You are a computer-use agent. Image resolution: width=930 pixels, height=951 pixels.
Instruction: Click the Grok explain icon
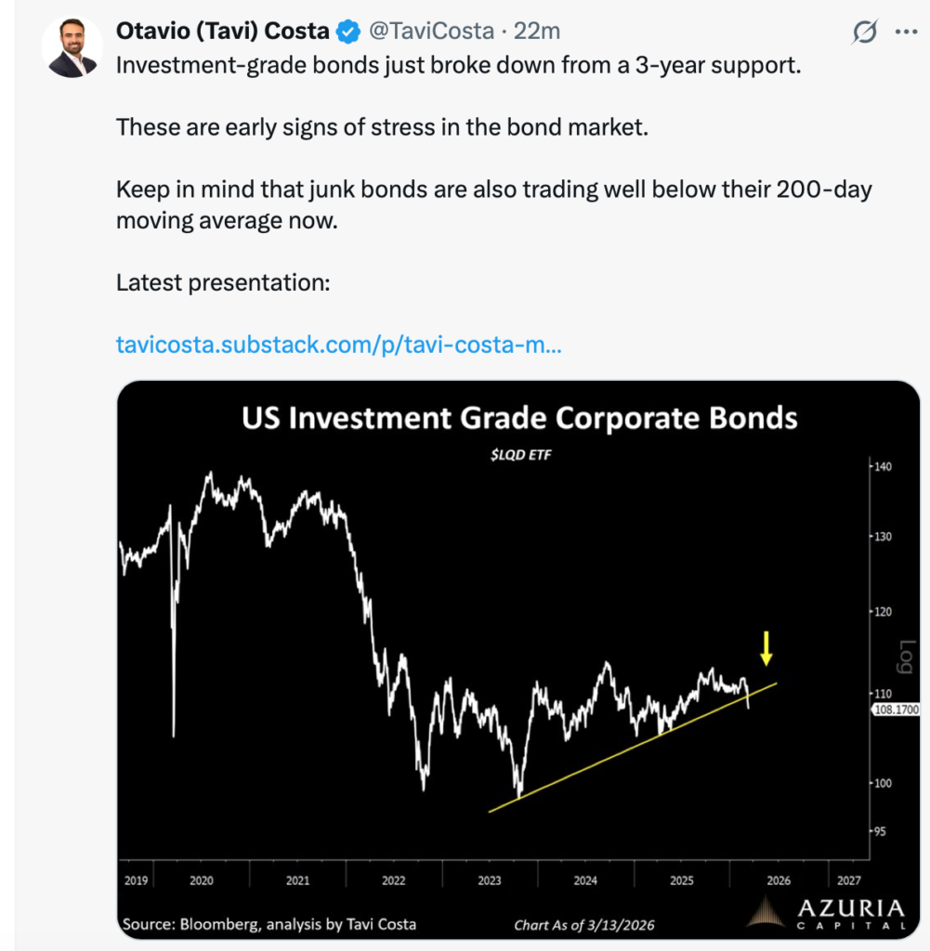[x=864, y=32]
